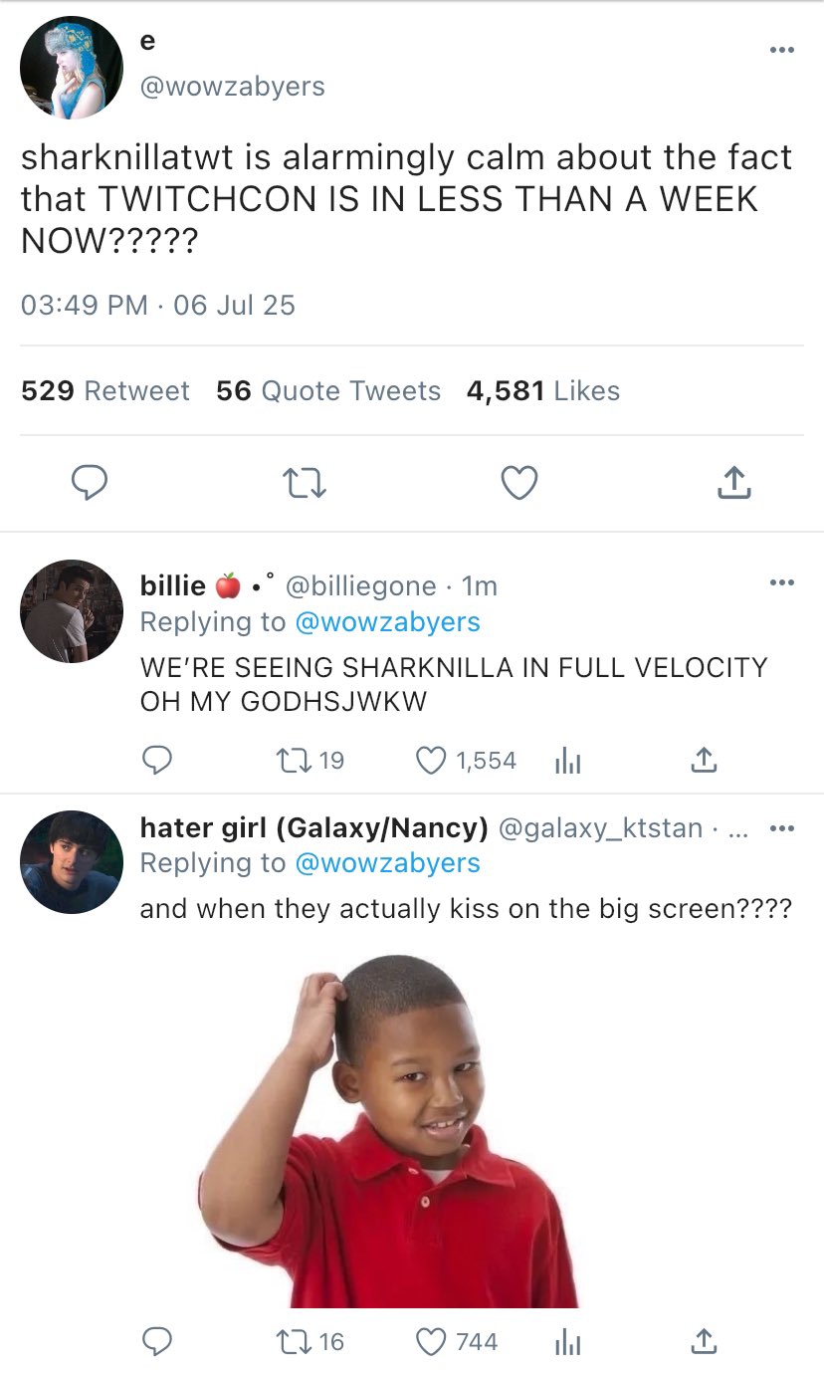Open more options on hater girl's reply
Image resolution: width=824 pixels, height=1373 pixels.
click(x=781, y=827)
